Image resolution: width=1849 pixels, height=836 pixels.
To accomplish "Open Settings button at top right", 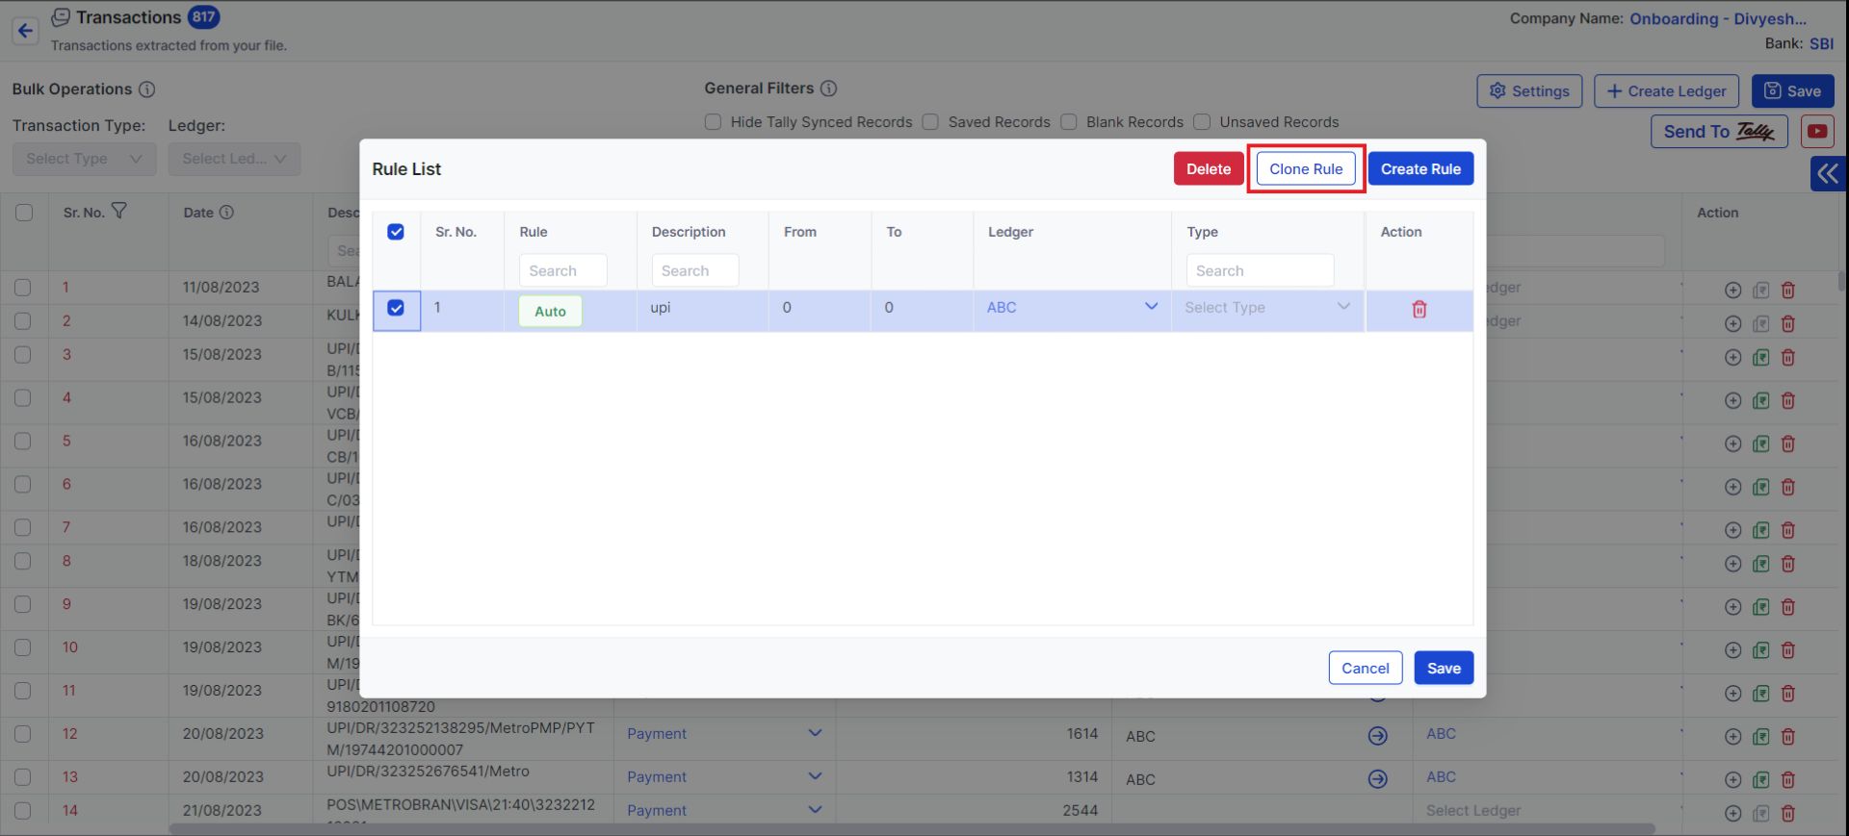I will (x=1529, y=91).
